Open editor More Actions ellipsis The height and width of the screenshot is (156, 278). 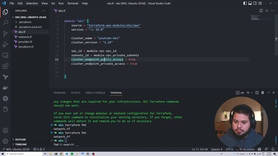[x=273, y=11]
